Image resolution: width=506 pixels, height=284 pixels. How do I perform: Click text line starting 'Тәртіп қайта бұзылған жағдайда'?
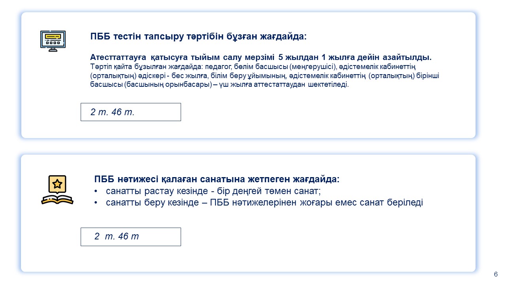(253, 66)
